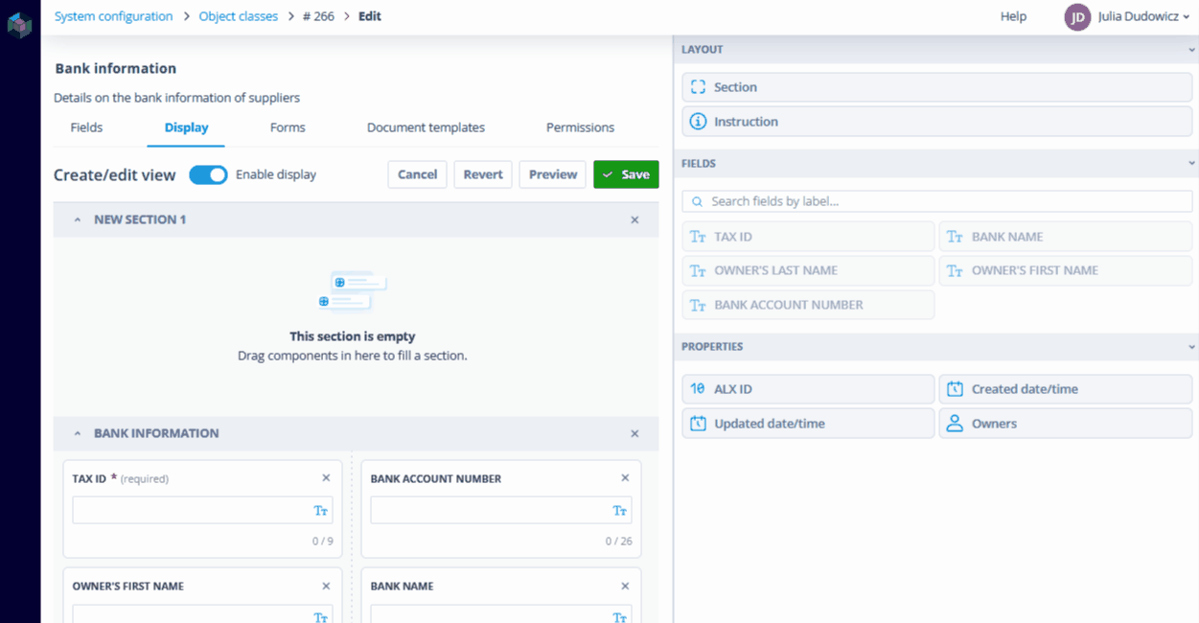
Task: Click the empty-section illustration
Action: pyautogui.click(x=353, y=291)
